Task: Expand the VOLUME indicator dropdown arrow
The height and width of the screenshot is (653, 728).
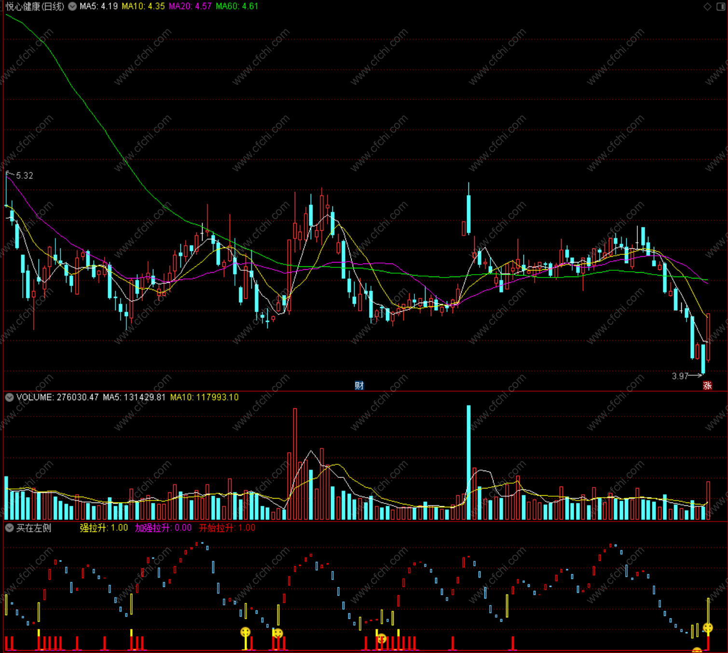Action: click(9, 397)
